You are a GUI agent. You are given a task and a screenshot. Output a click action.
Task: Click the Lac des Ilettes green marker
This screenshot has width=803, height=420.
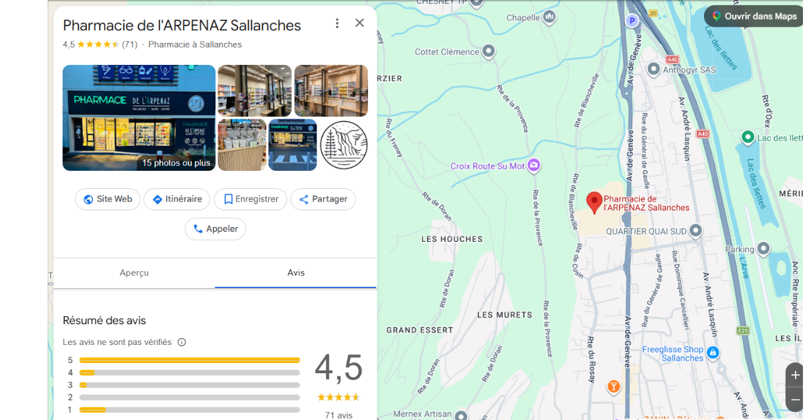748,137
